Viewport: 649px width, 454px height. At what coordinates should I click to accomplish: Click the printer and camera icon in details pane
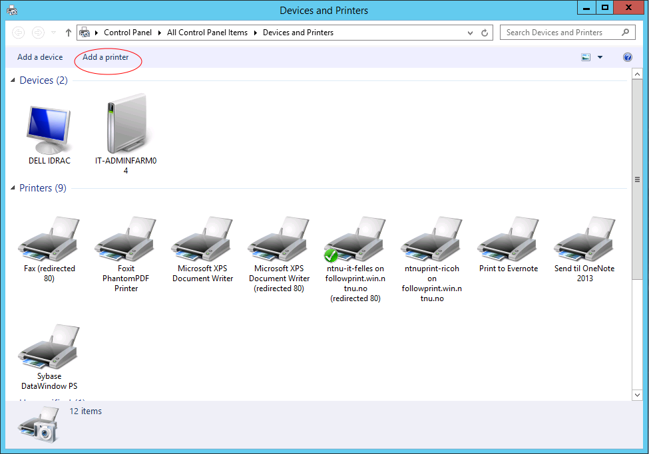(x=38, y=425)
